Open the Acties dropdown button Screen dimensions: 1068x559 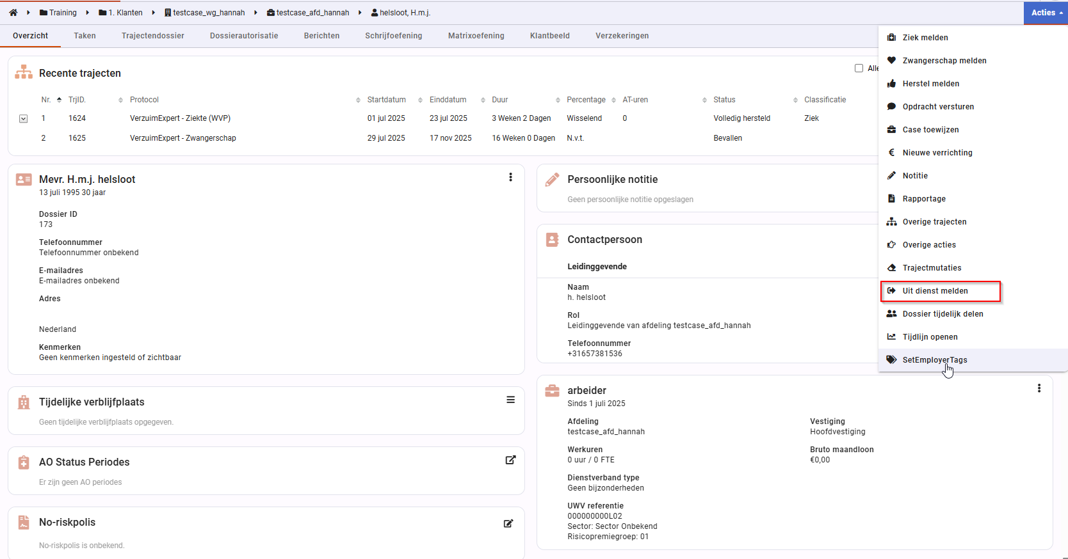tap(1046, 13)
